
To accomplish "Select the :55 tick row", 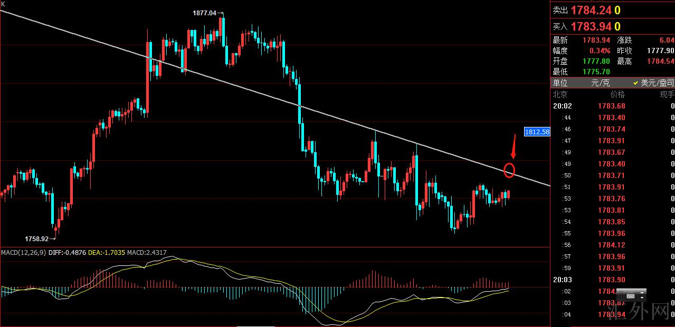I will point(613,233).
